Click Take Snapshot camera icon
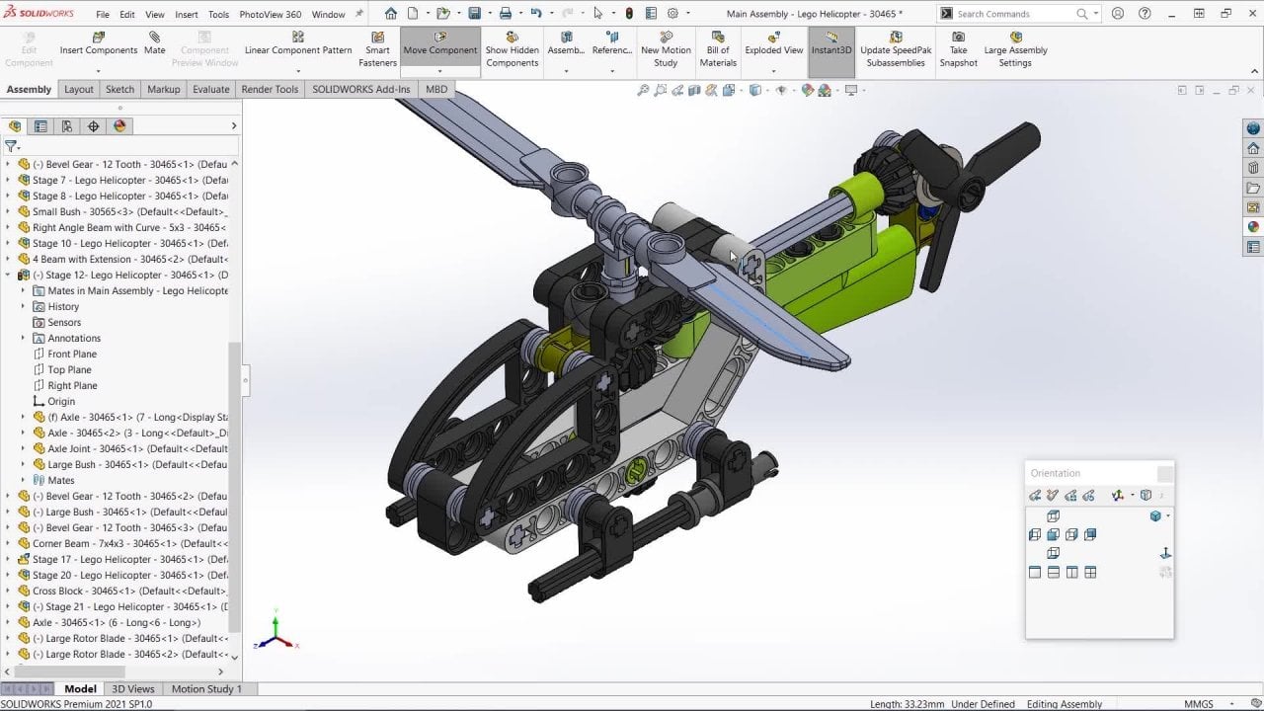1264x711 pixels. pos(958,49)
